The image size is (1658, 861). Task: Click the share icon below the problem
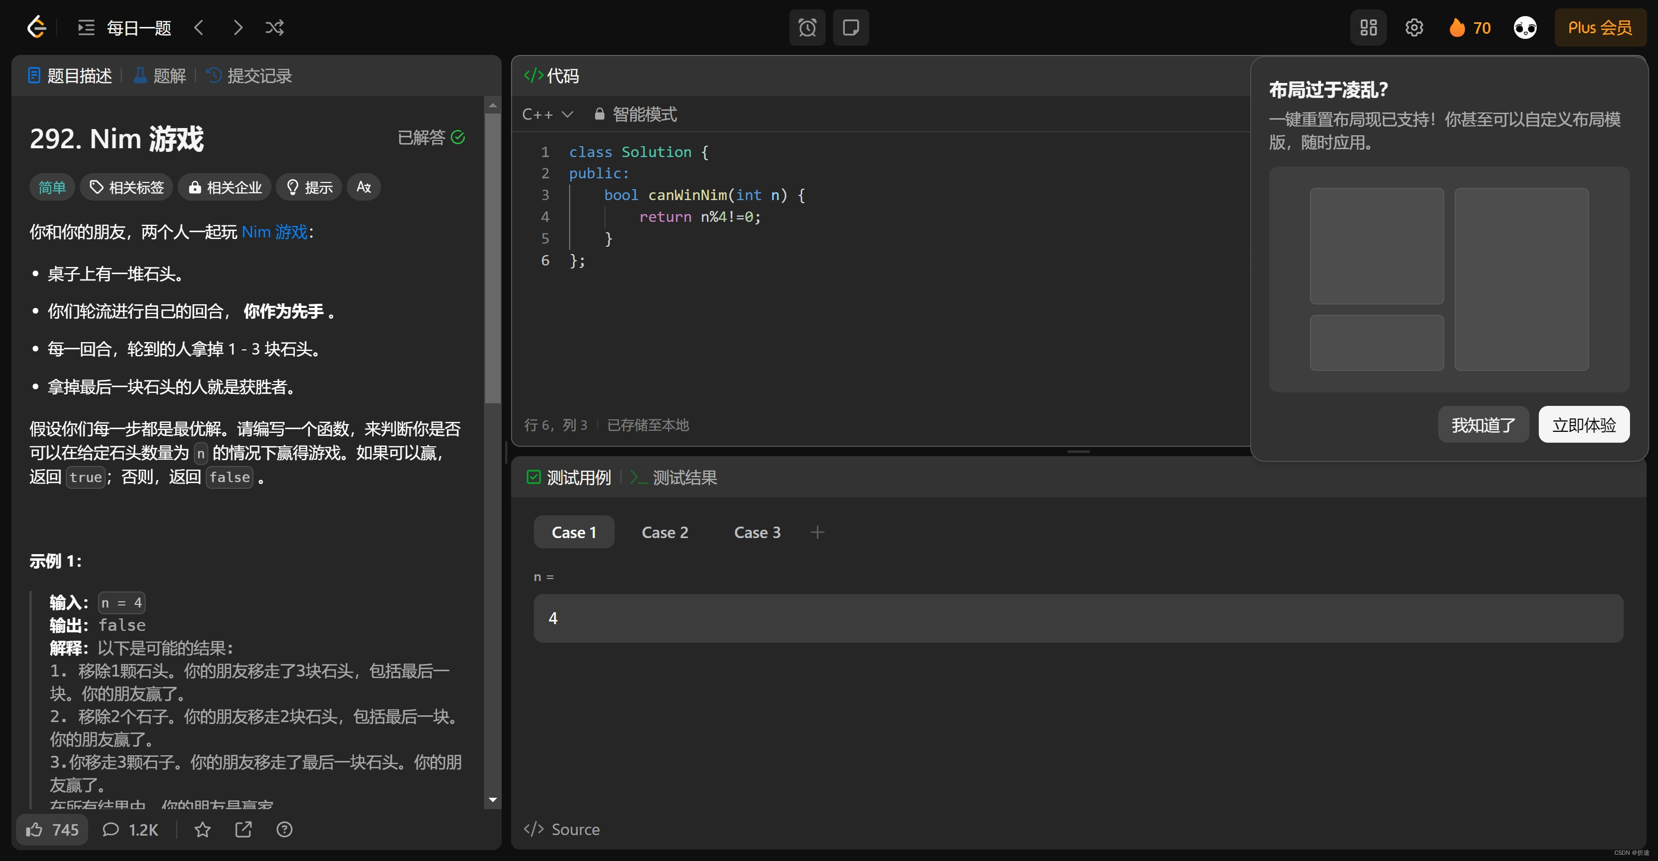pos(243,830)
